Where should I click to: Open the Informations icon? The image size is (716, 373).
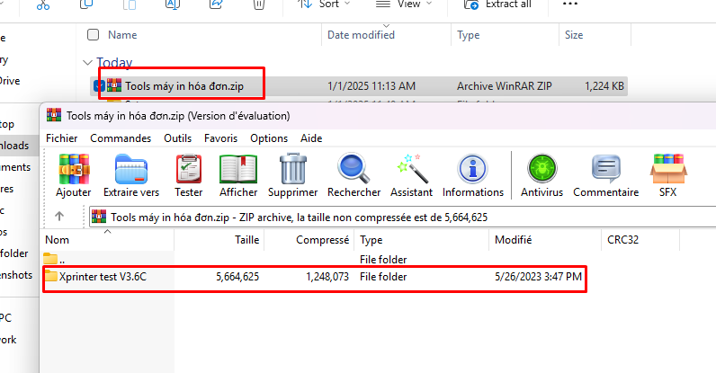pyautogui.click(x=473, y=171)
